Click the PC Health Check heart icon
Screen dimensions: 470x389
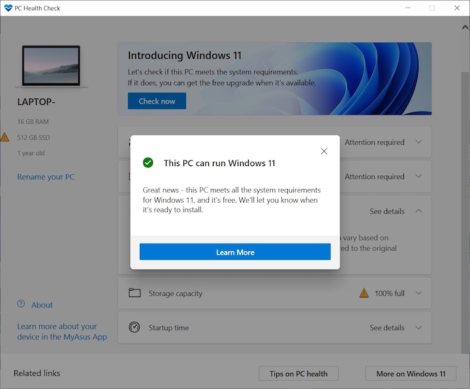(x=7, y=8)
